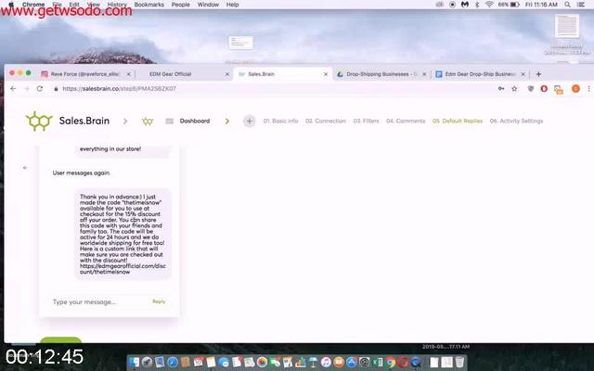The image size is (594, 371).
Task: Open the Window menu
Action: 208,5
